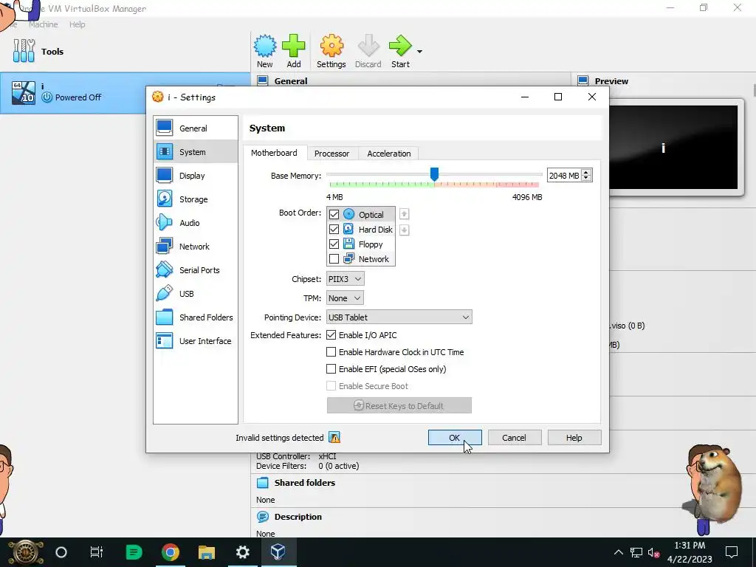Show hidden tray icons chevron
Image resolution: width=756 pixels, height=567 pixels.
point(618,552)
